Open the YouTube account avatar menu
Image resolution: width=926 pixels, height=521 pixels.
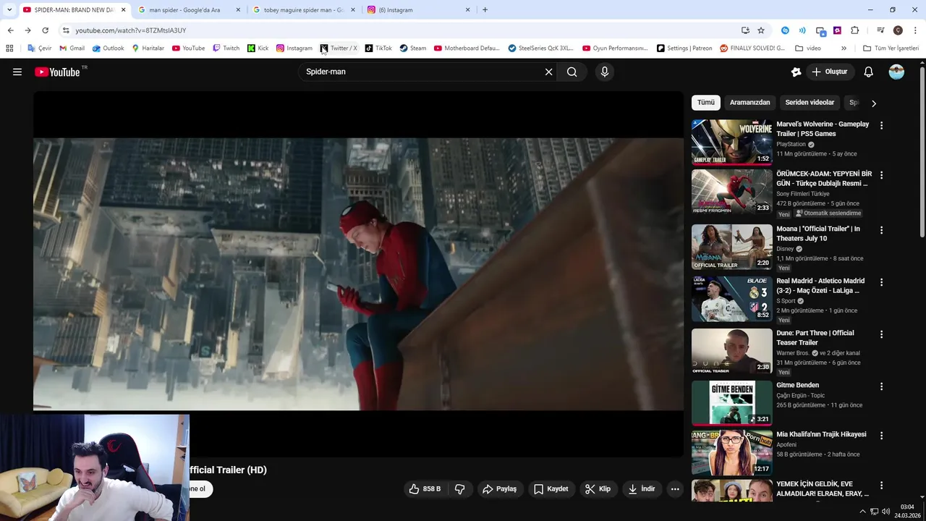(x=896, y=72)
